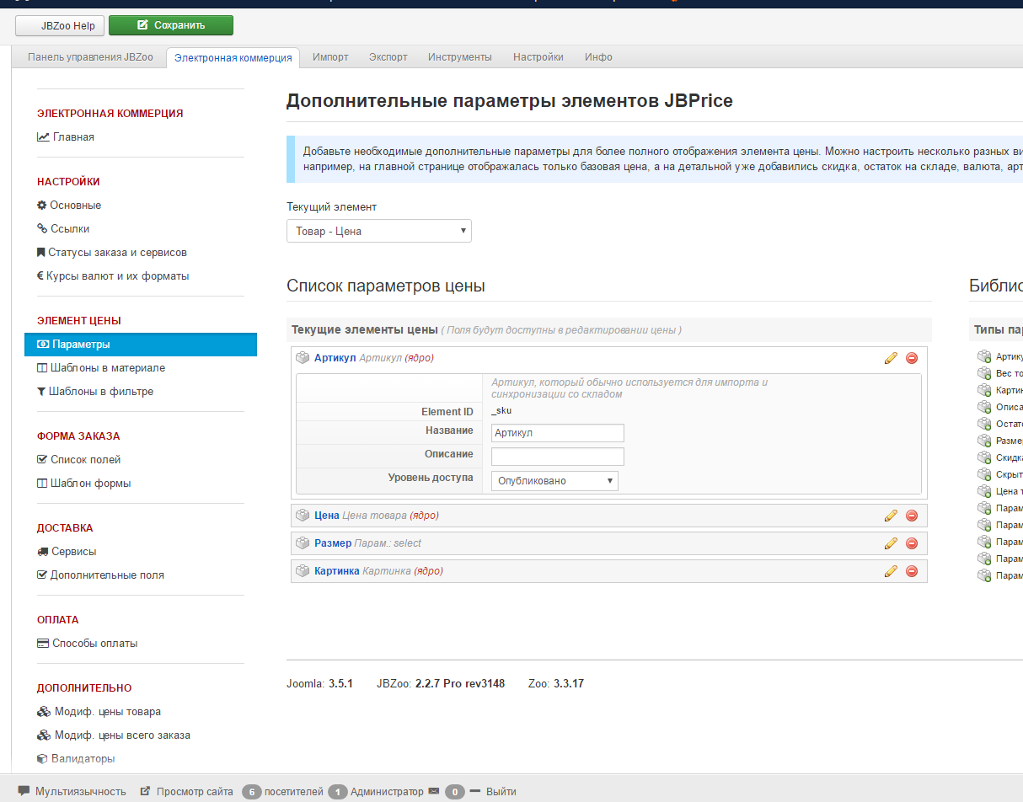Click the pencil edit icon for Цена
Viewport: 1023px width, 802px height.
click(x=891, y=516)
